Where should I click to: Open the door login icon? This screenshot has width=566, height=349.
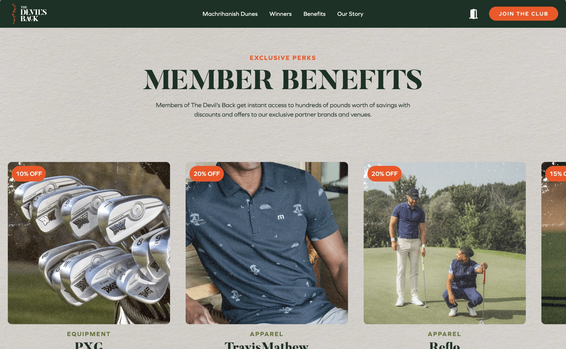click(473, 14)
